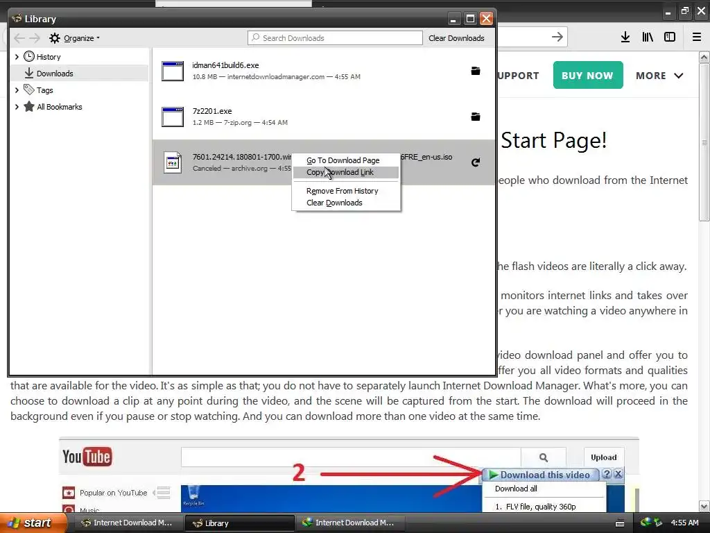
Task: Click the Library window title
Action: coord(40,19)
